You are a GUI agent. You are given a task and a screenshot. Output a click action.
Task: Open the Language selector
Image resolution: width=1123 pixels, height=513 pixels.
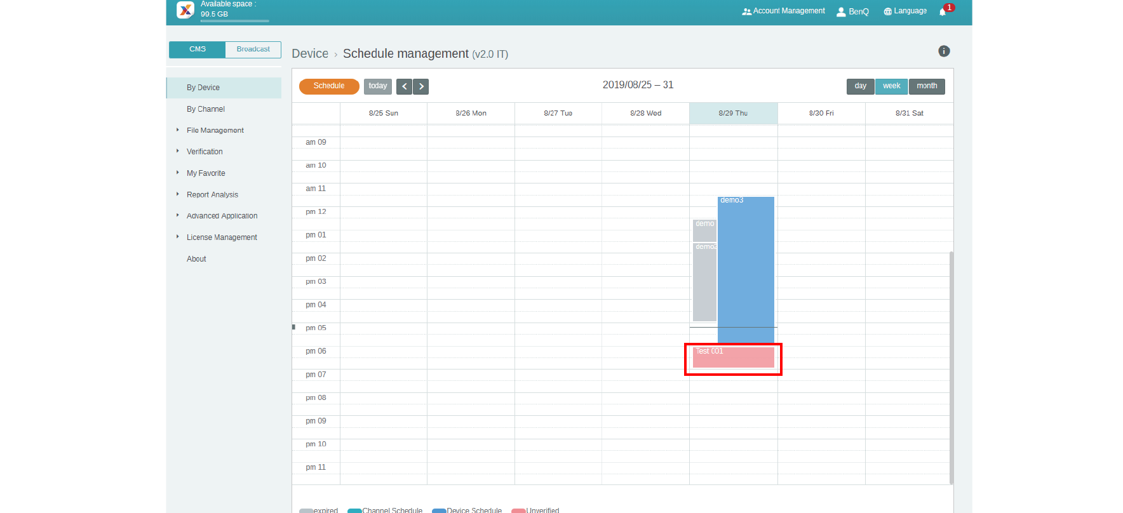tap(905, 11)
